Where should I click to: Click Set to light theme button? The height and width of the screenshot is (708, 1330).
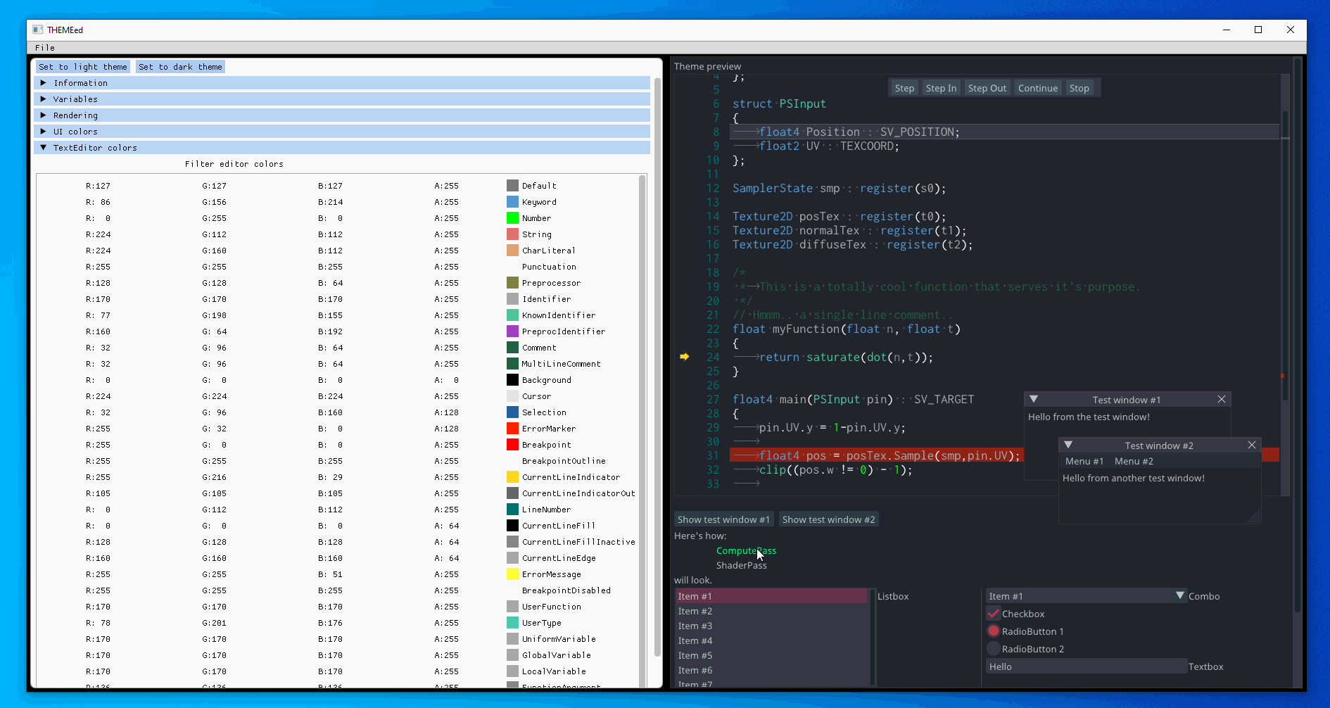pos(83,67)
